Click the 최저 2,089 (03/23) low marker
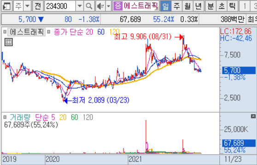257x165 pixels. [101, 100]
